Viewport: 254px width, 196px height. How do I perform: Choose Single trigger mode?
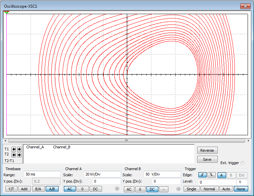(191, 189)
